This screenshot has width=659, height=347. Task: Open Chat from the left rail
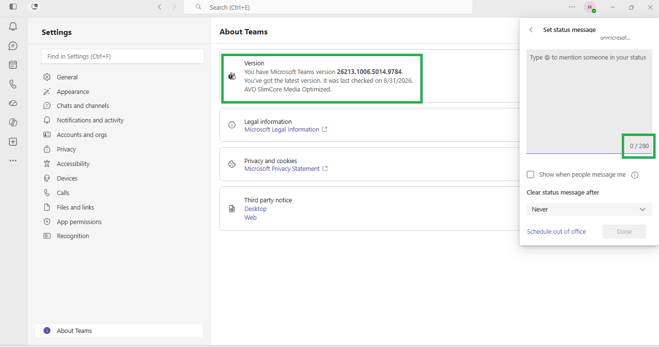click(13, 46)
